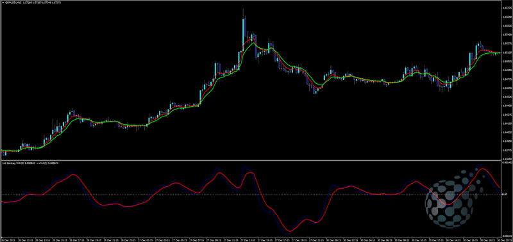Click the '30 Dec 16:15' time axis label
This screenshot has height=242, width=513.
coord(471,239)
